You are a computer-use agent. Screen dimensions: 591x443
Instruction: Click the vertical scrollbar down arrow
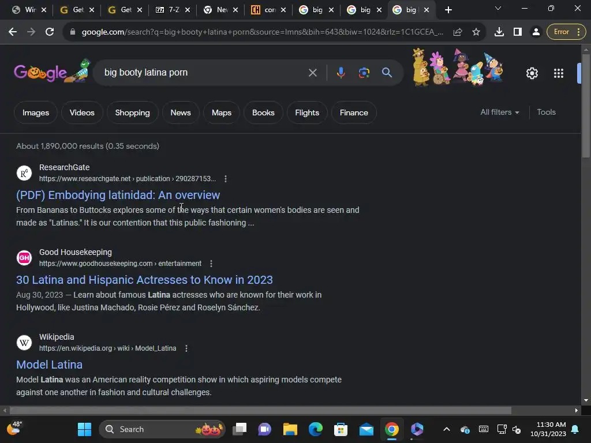point(586,400)
